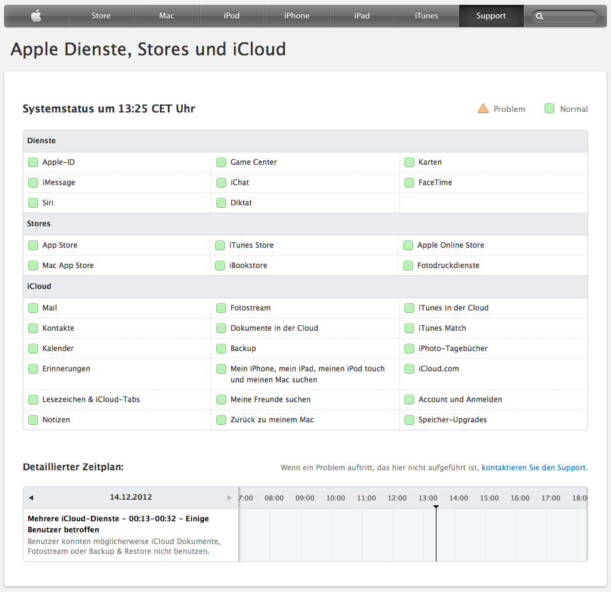611x592 pixels.
Task: Click the status light next to Siri
Action: (33, 202)
